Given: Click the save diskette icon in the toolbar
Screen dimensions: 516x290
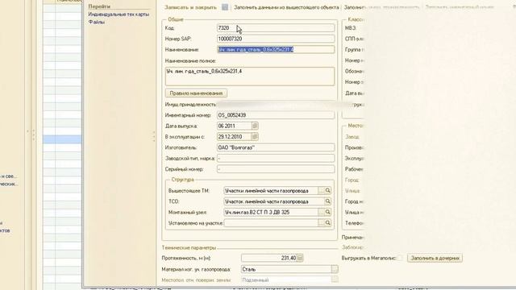Looking at the screenshot, I should pos(225,7).
